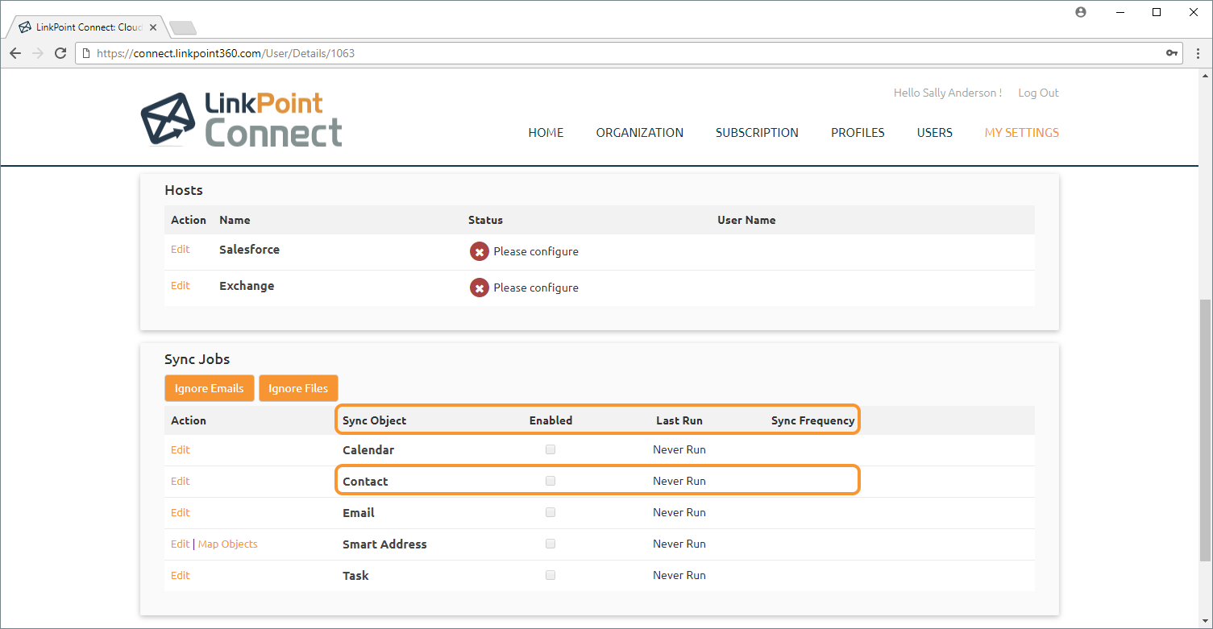
Task: Open the ORGANIZATION navigation item
Action: [640, 133]
